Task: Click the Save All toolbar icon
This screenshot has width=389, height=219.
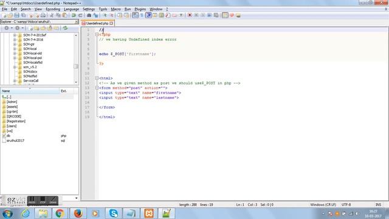Action: [x=23, y=15]
